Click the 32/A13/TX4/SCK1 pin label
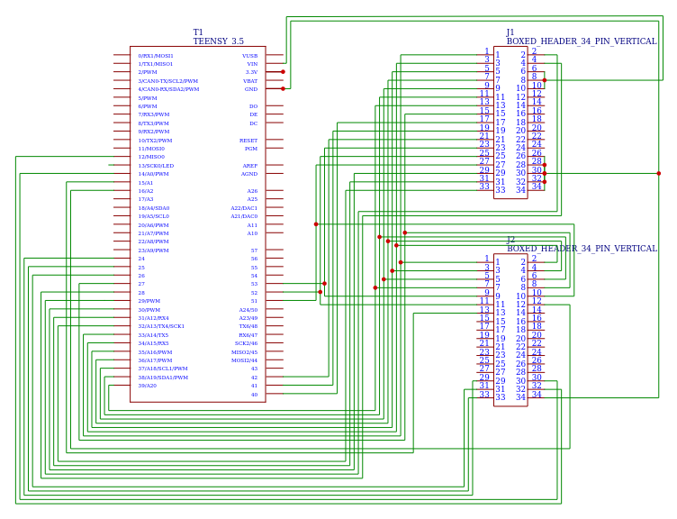The height and width of the screenshot is (519, 677). tap(161, 326)
